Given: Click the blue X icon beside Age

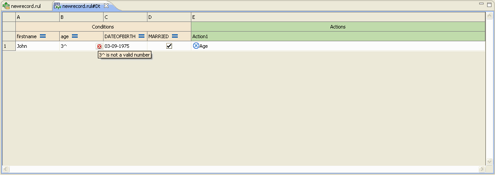Looking at the screenshot, I should click(x=196, y=46).
